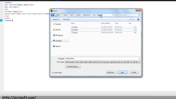Select the admin file
This screenshot has height=99, width=176.
(104, 27)
